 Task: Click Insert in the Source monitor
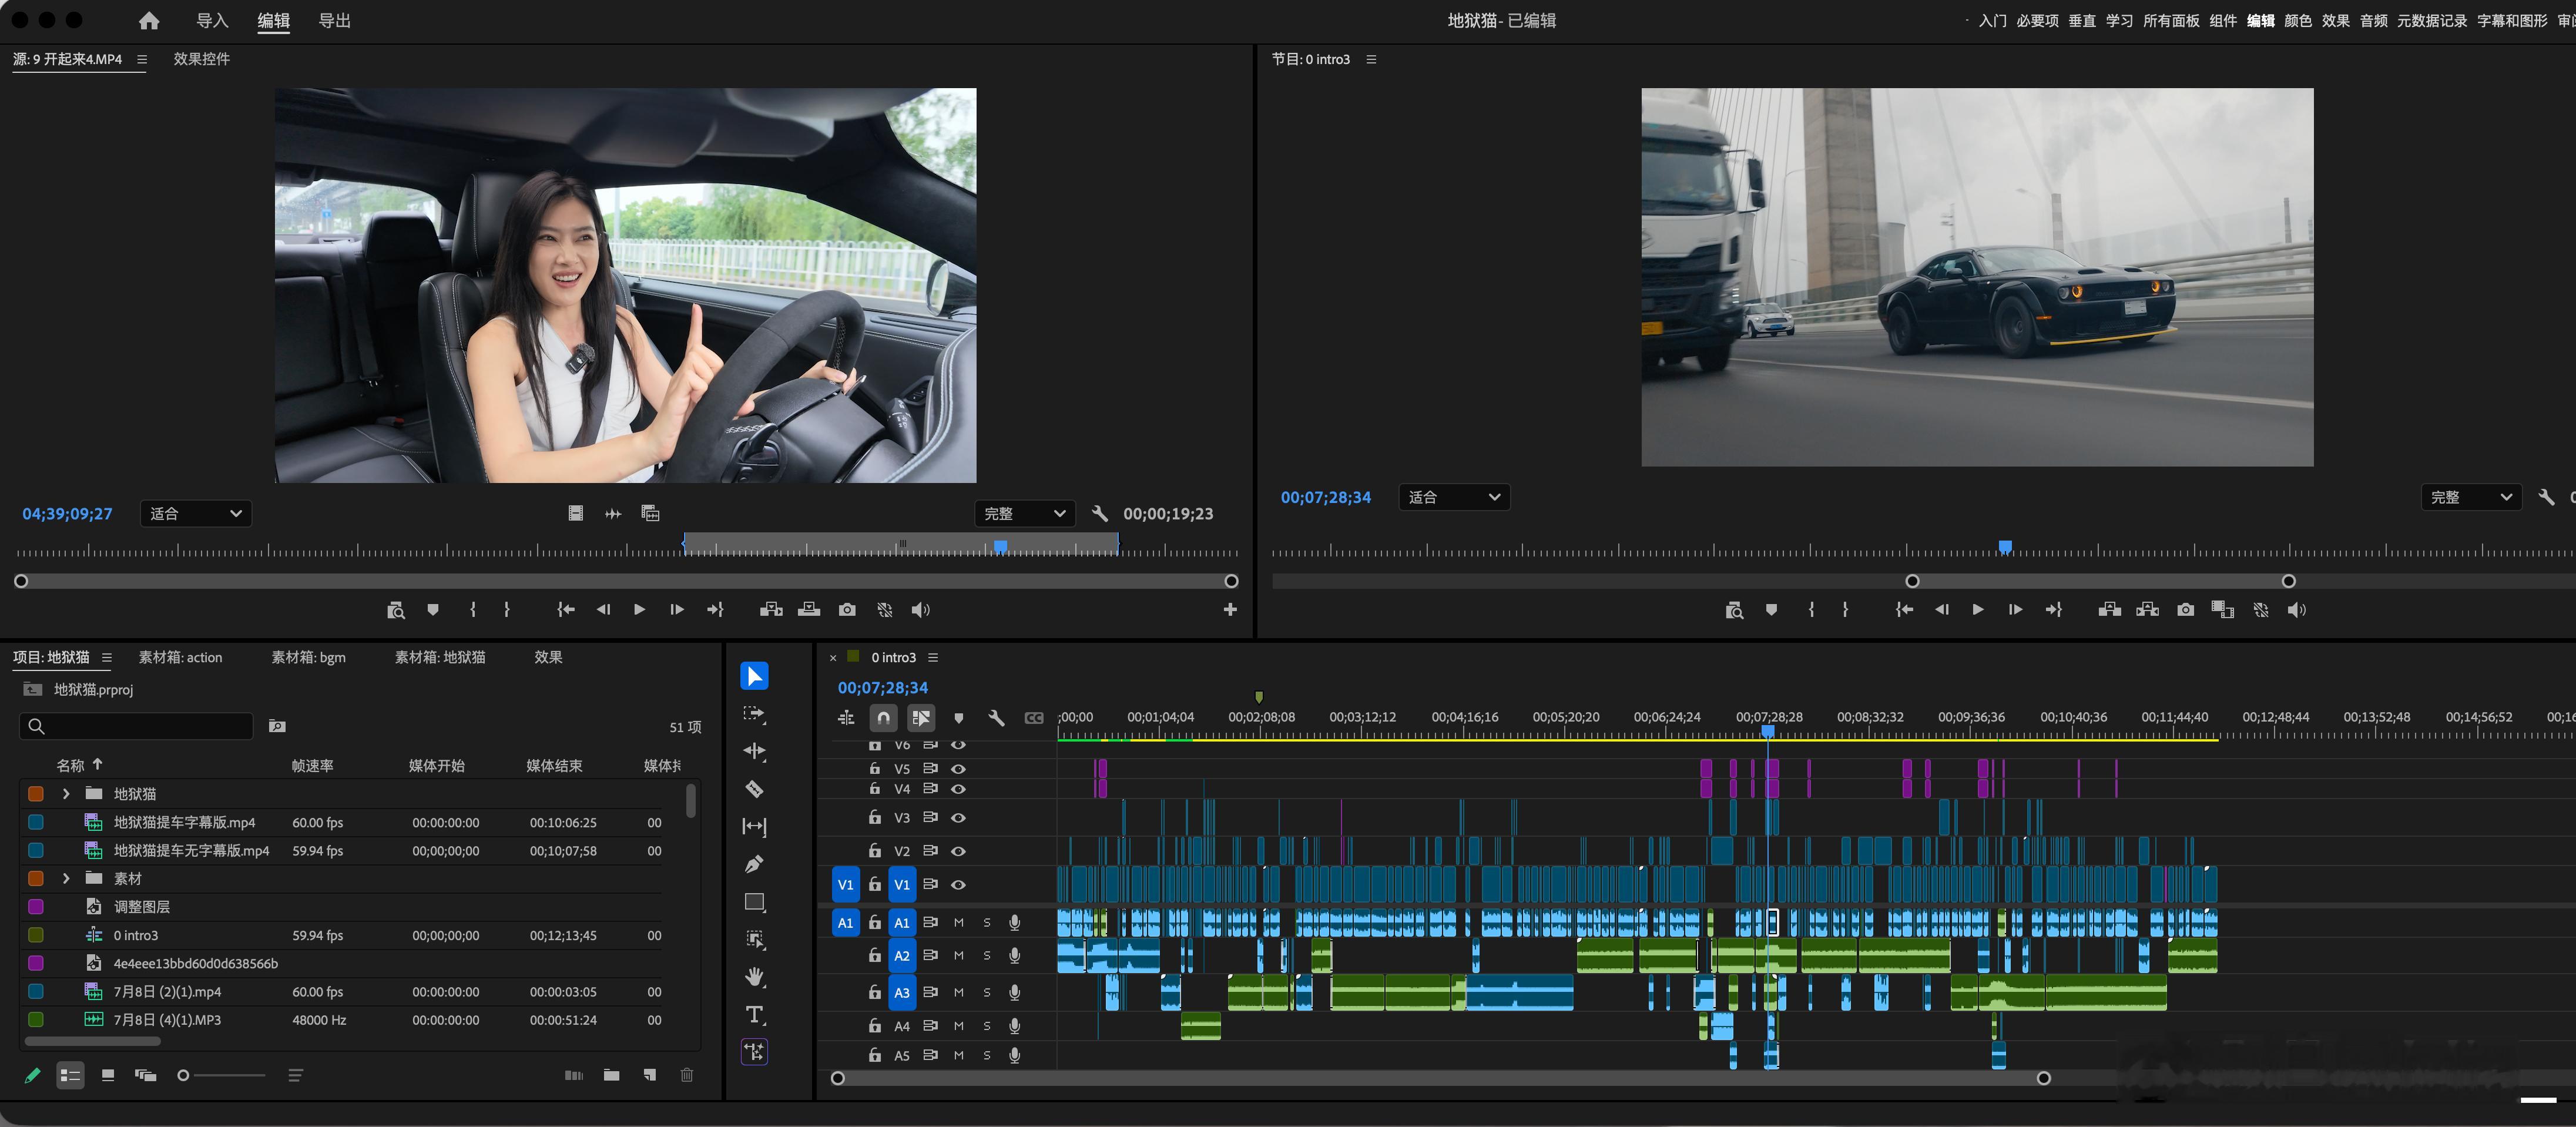pos(771,609)
